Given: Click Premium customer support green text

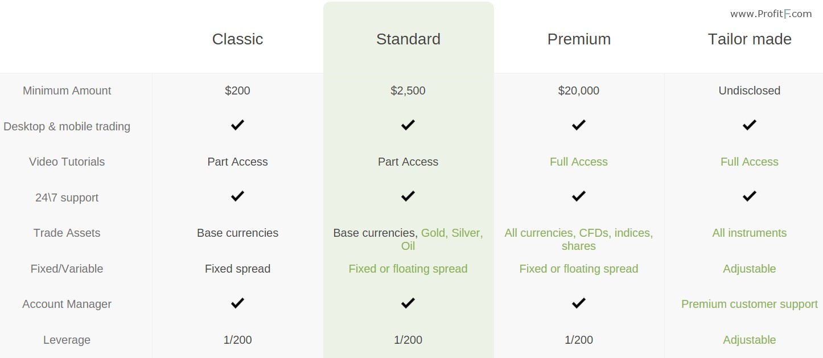Looking at the screenshot, I should 750,304.
